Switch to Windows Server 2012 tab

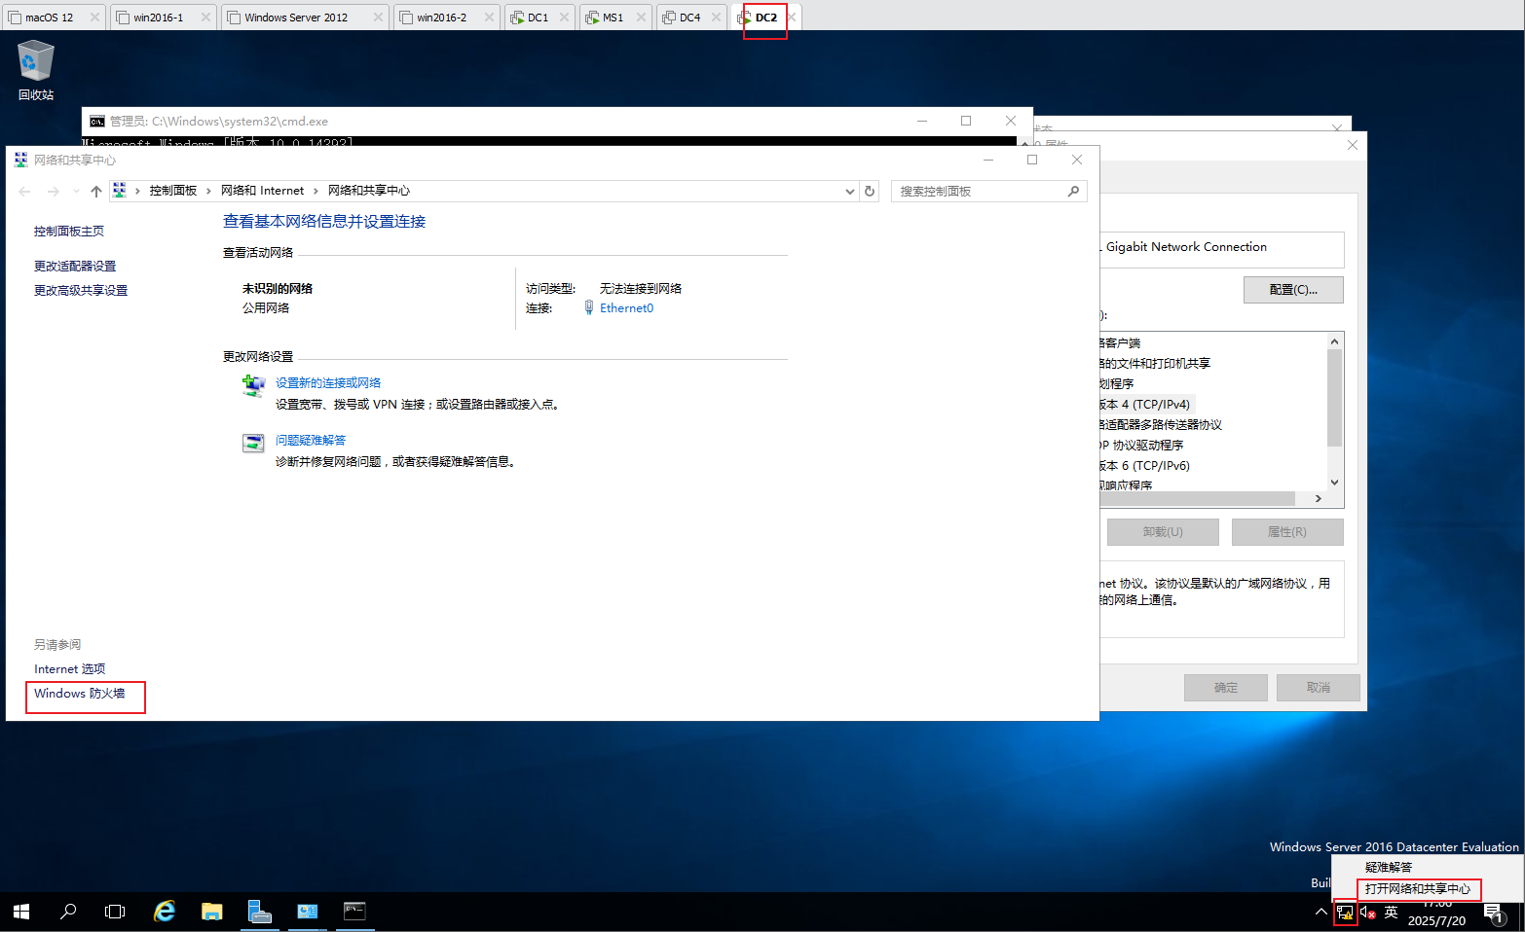(305, 18)
